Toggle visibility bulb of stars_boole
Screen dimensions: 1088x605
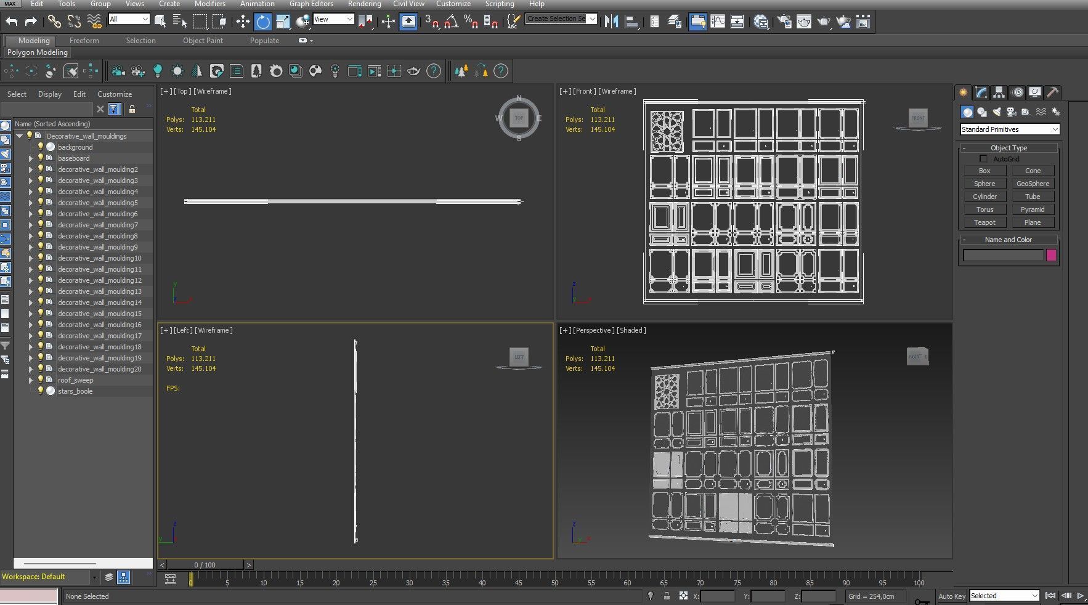coord(41,391)
